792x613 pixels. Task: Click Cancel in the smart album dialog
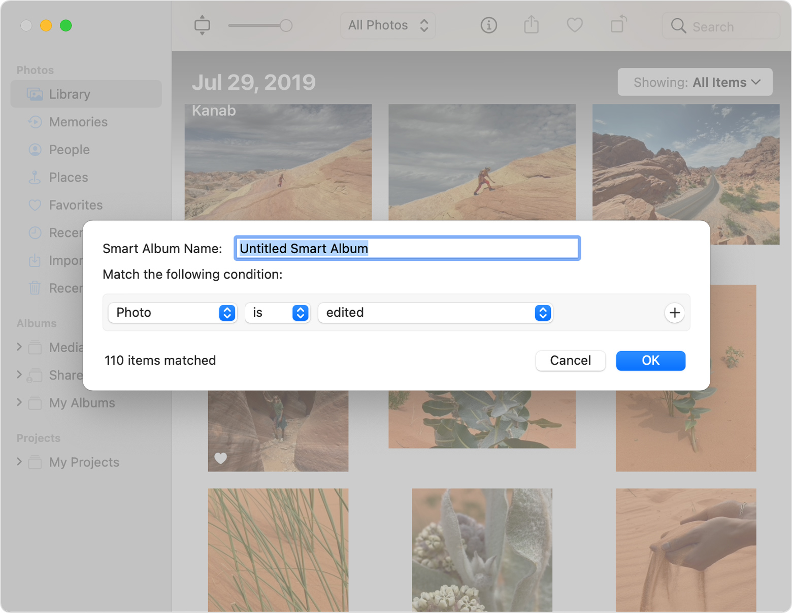click(x=570, y=360)
